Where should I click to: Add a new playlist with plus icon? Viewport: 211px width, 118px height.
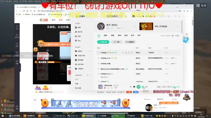click(x=88, y=75)
